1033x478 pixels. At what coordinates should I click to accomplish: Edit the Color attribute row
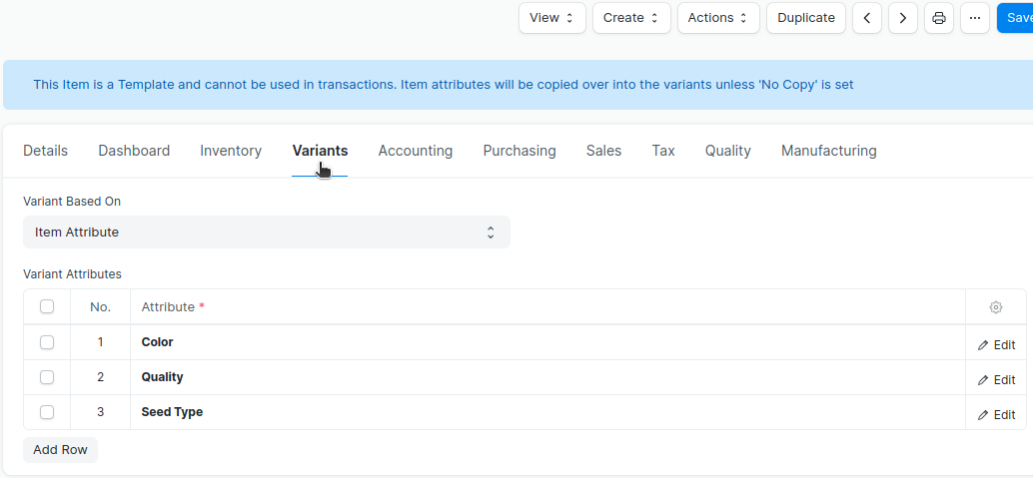996,345
